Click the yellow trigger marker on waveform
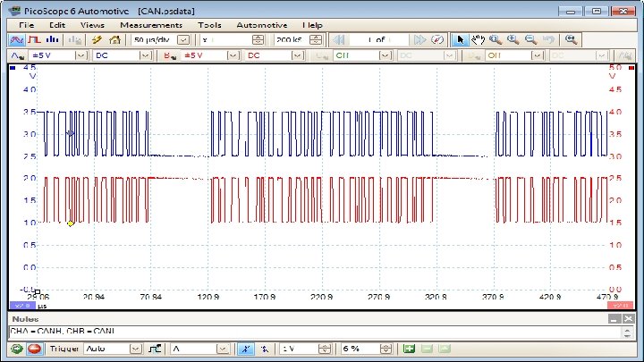Screen dimensions: 644x362 (x=71, y=223)
